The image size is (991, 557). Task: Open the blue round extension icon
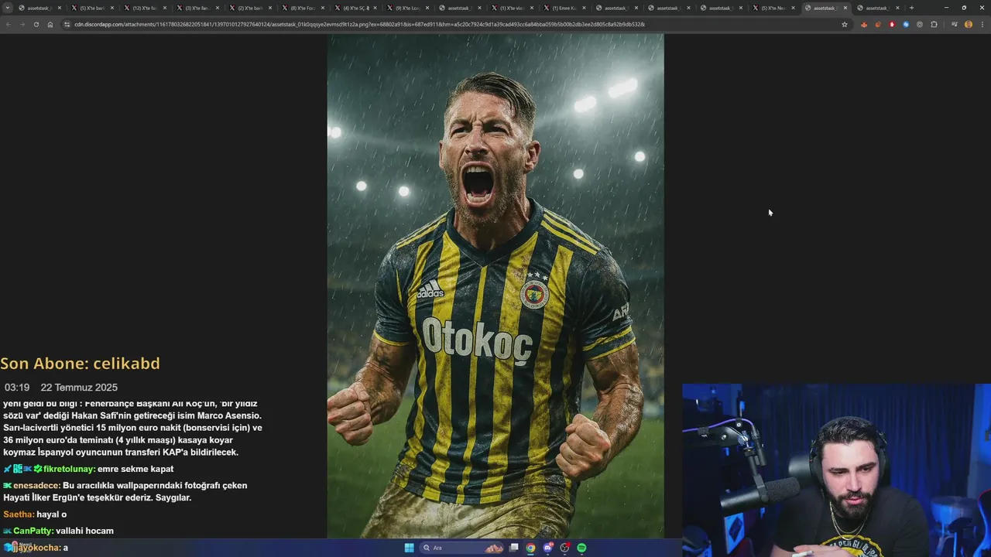tap(906, 24)
